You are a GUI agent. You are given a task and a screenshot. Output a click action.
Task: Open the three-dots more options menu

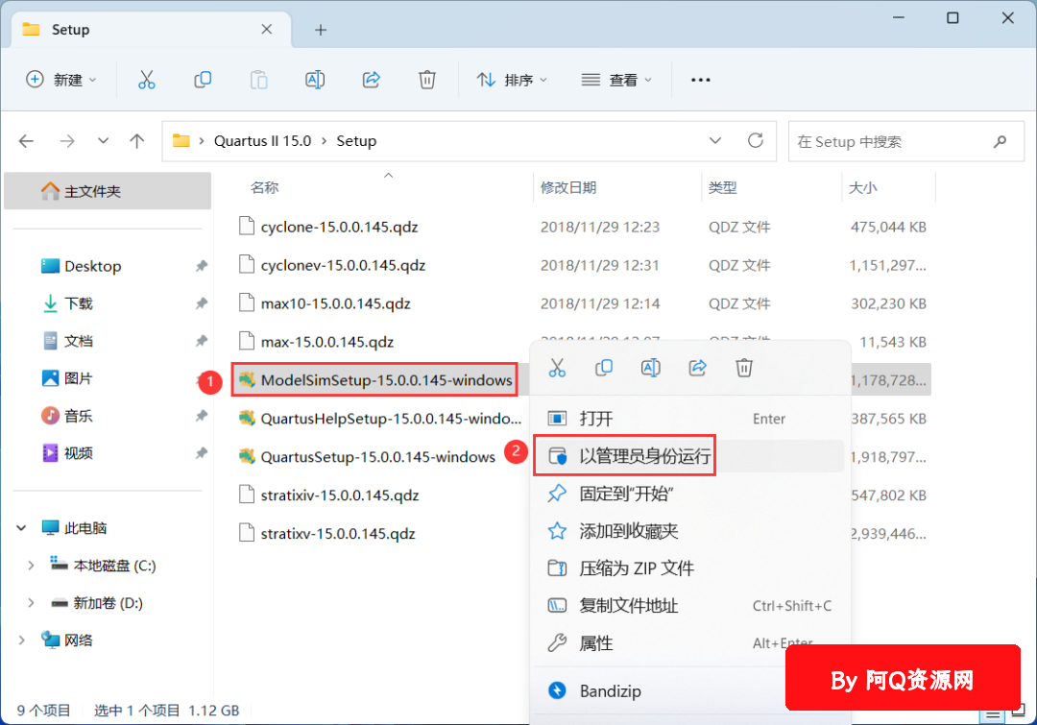700,80
